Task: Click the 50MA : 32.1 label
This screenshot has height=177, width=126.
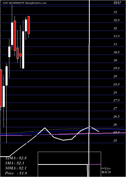Action: click(16, 168)
